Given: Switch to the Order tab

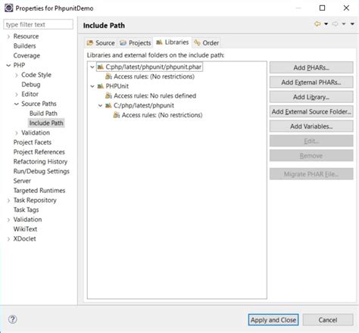Looking at the screenshot, I should (206, 43).
